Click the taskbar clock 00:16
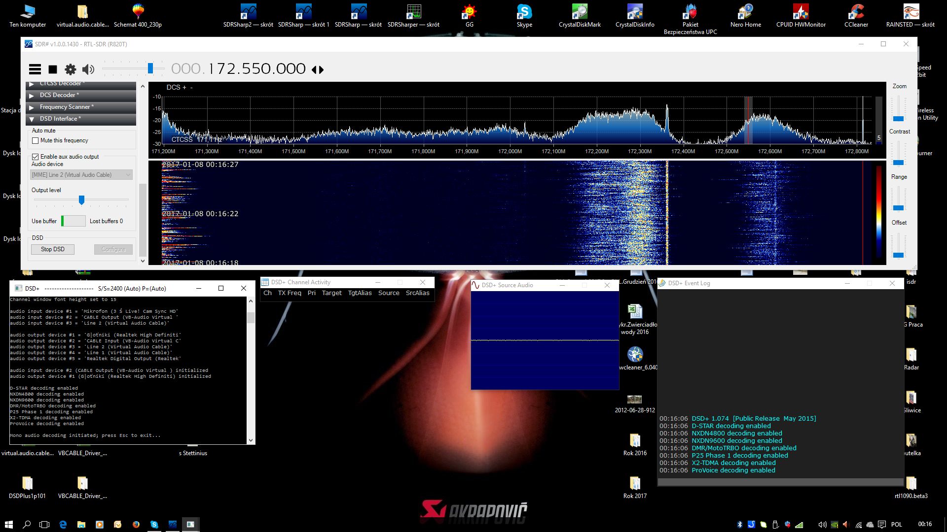Screen dimensions: 947x532 tap(925, 524)
